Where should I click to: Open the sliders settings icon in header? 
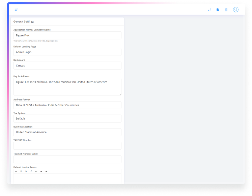[209, 9]
